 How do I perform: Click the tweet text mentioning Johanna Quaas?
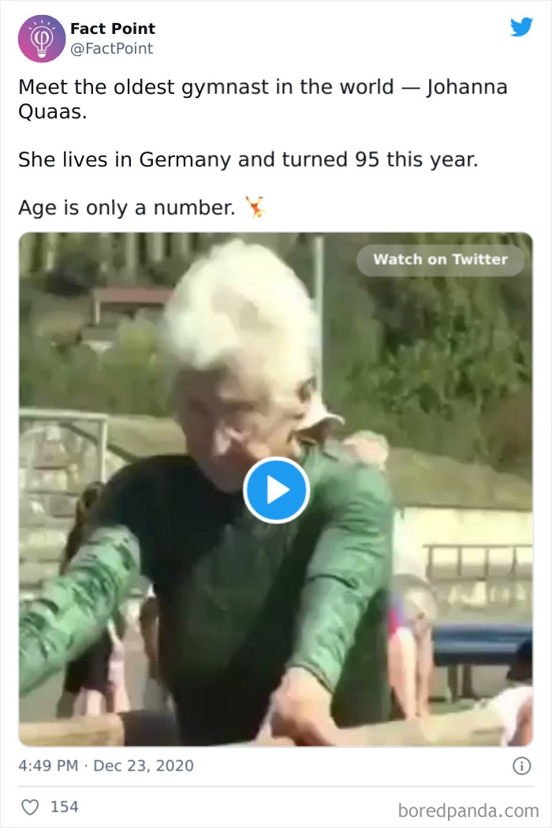(x=263, y=99)
